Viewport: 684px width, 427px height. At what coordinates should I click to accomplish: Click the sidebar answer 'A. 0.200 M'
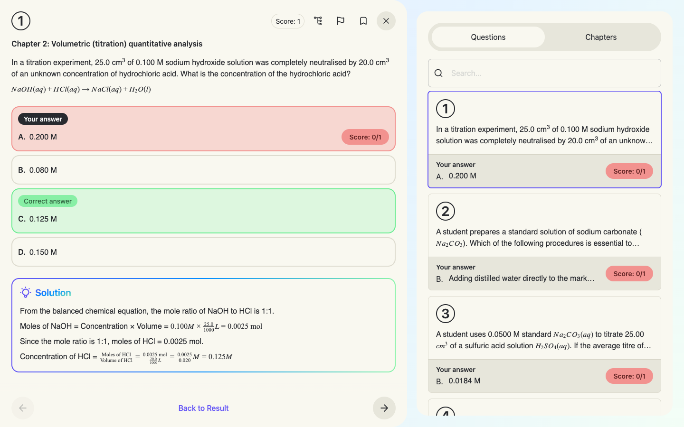point(456,176)
